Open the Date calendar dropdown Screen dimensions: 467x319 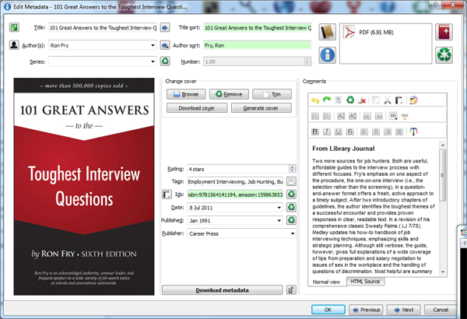(279, 208)
